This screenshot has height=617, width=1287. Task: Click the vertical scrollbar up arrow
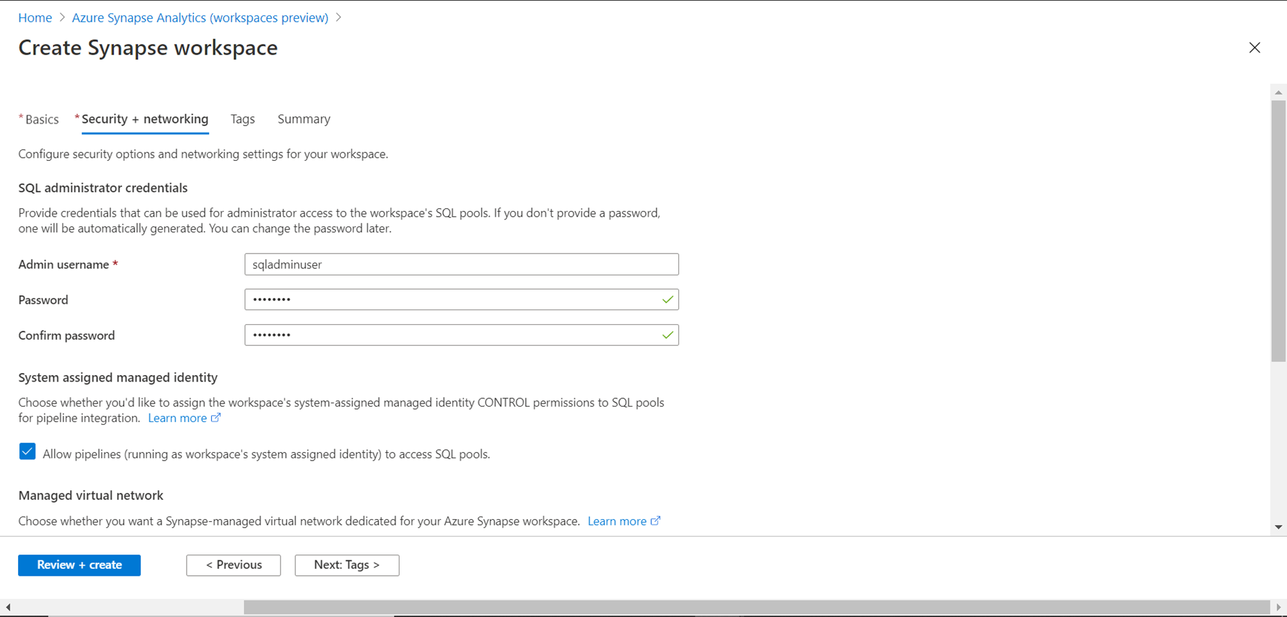(1278, 93)
